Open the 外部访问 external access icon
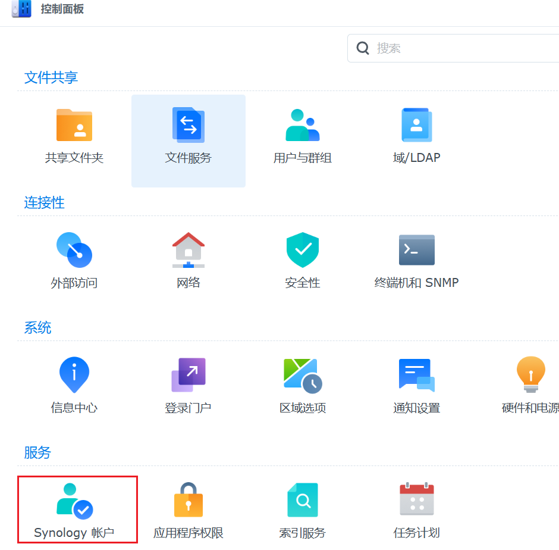Image resolution: width=559 pixels, height=550 pixels. click(74, 250)
